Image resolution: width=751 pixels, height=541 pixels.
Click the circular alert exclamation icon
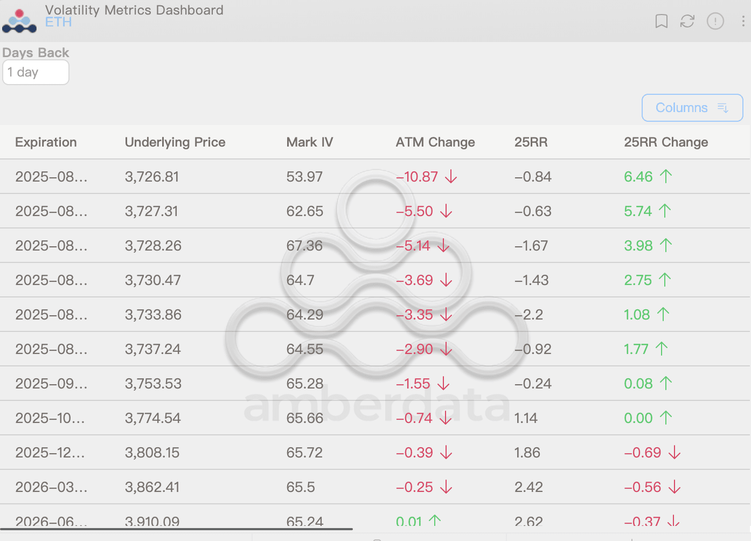point(715,22)
